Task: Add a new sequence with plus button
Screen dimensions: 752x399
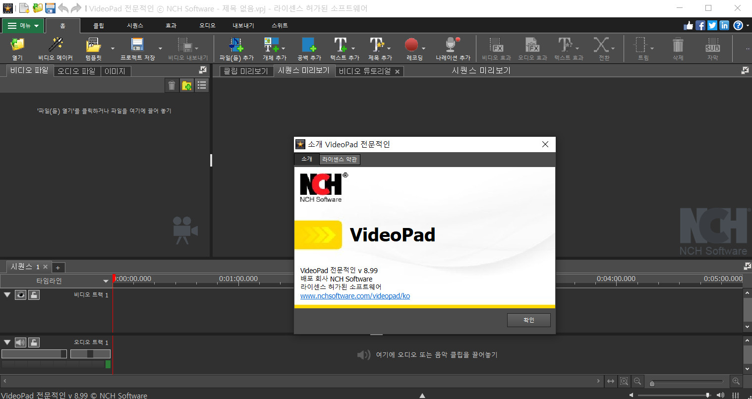Action: [58, 268]
